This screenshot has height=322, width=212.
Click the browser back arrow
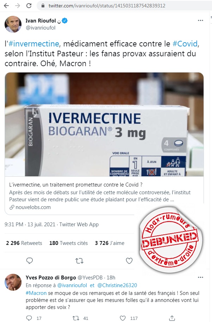(x=6, y=6)
